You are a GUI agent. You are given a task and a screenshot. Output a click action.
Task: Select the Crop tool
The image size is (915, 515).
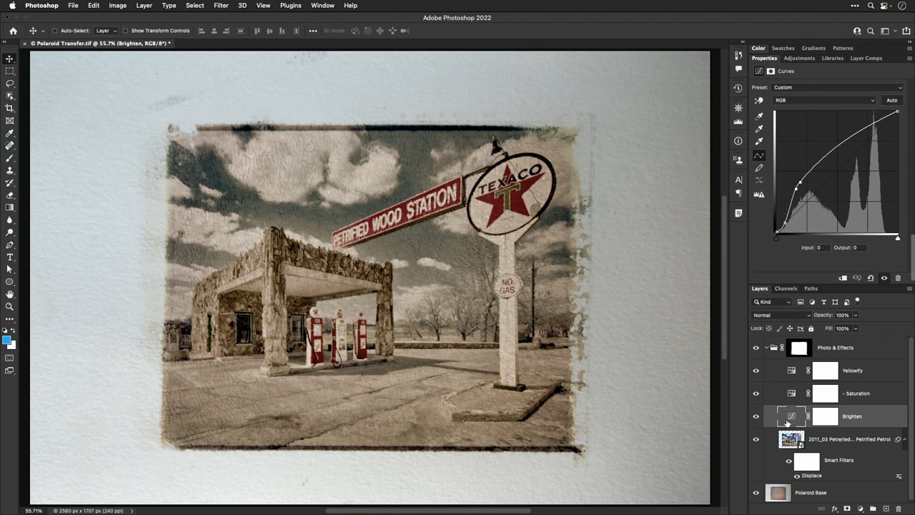pos(9,108)
